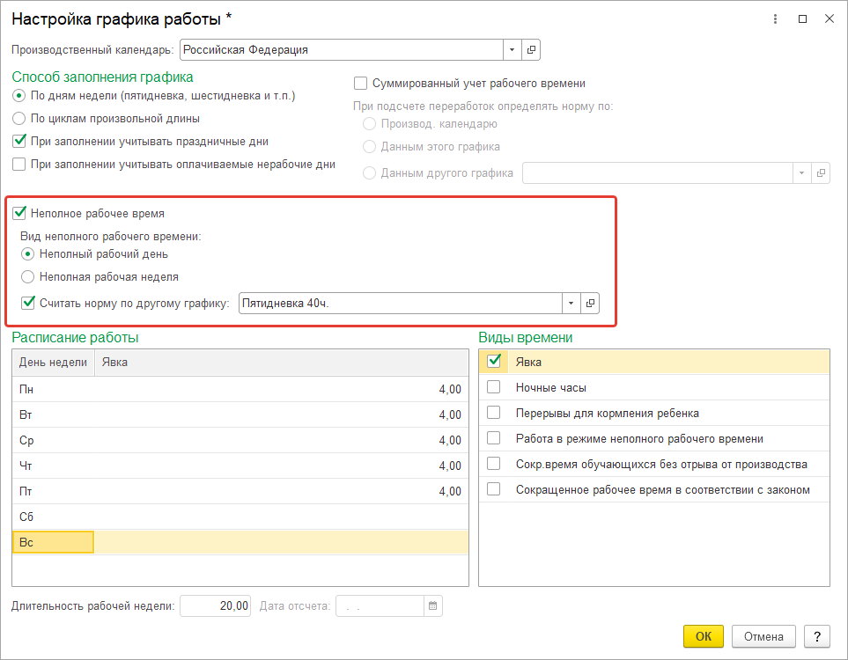The width and height of the screenshot is (848, 660).
Task: Open the production calendar item via its open icon
Action: [x=531, y=50]
